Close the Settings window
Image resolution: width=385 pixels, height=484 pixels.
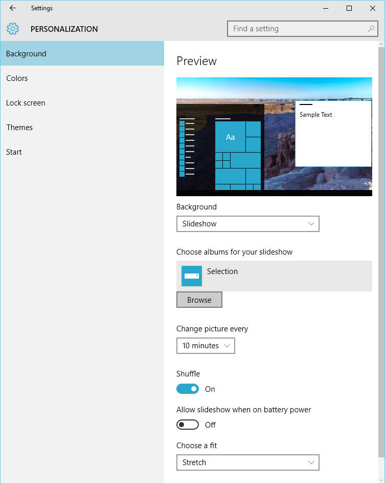[373, 8]
